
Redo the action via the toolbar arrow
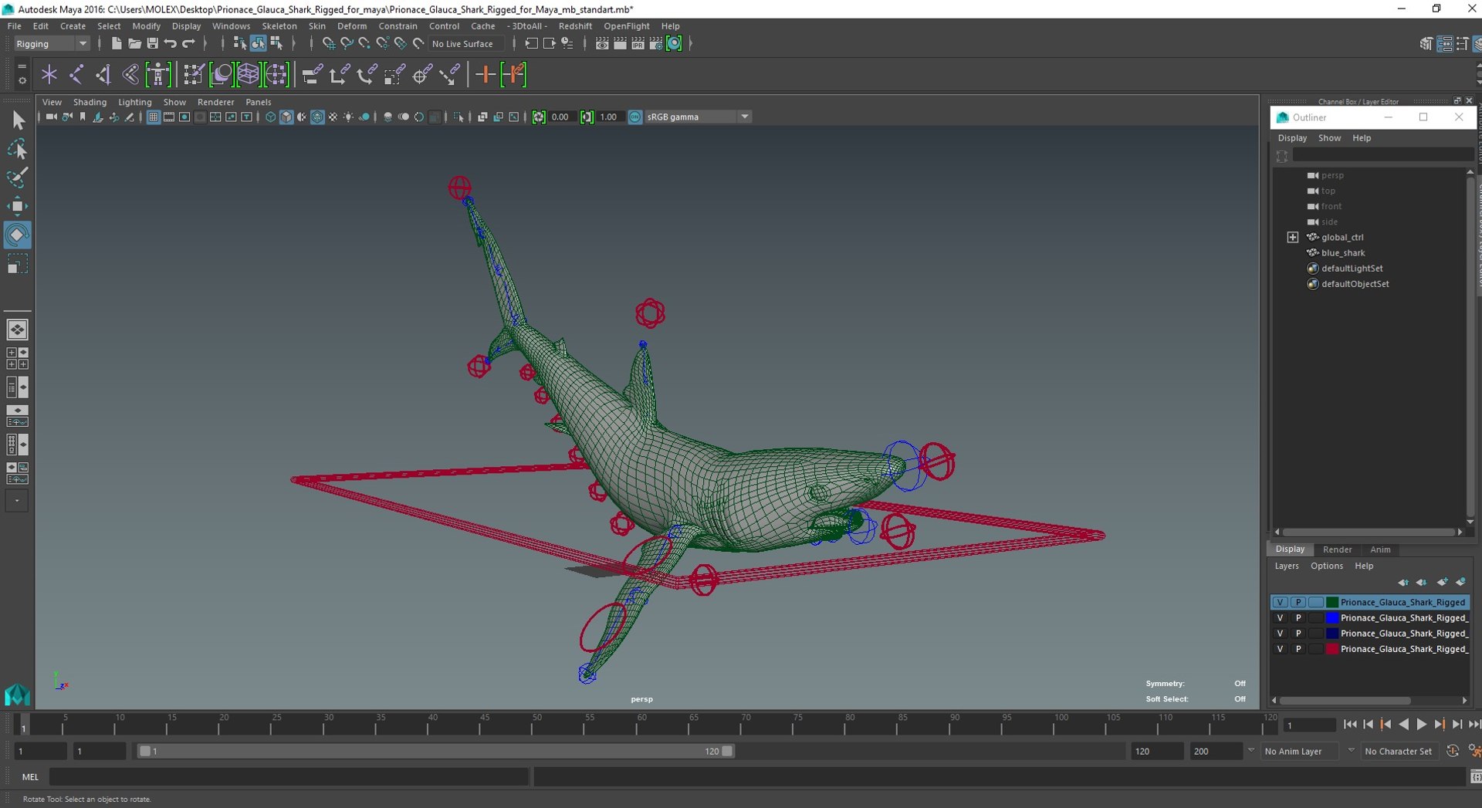point(188,44)
